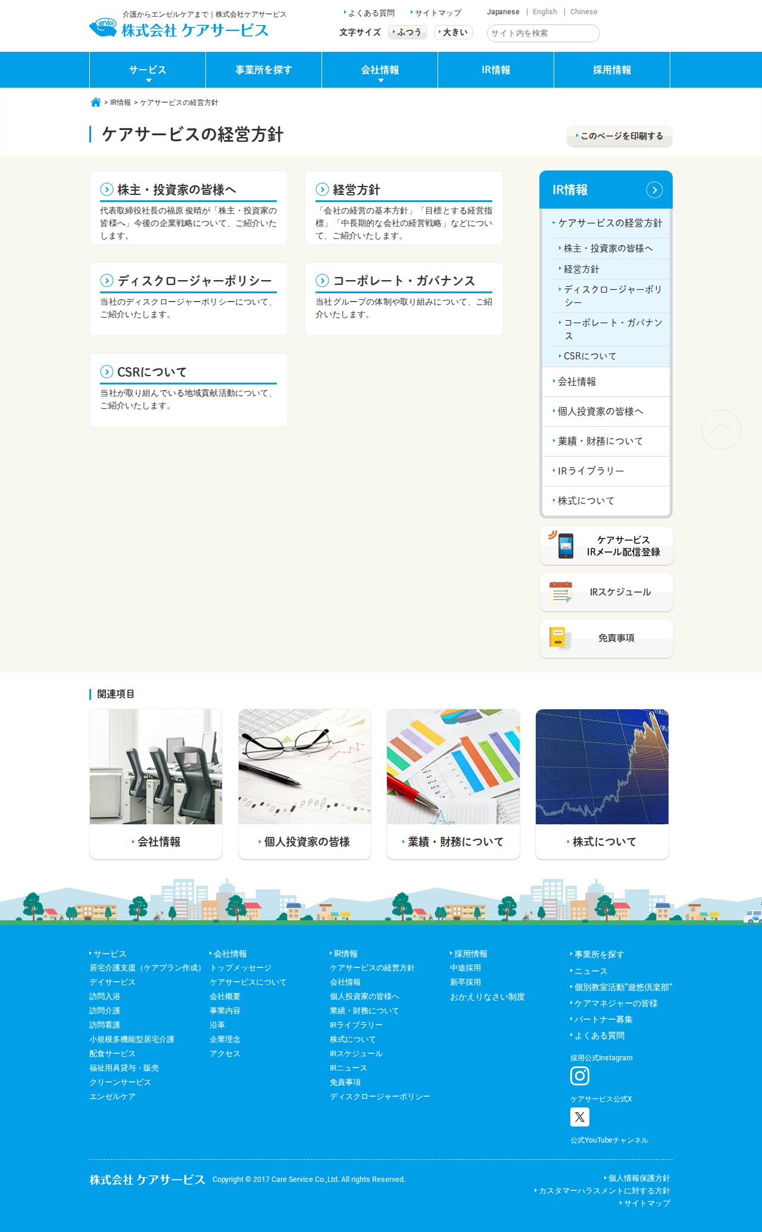This screenshot has height=1232, width=762.
Task: Open 企業理念 footer link
Action: (225, 1039)
